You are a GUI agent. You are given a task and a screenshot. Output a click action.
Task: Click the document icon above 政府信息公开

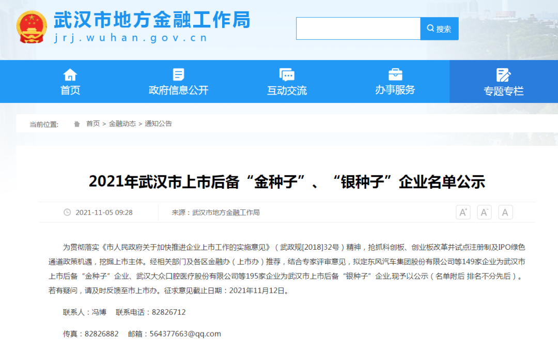[x=178, y=74]
